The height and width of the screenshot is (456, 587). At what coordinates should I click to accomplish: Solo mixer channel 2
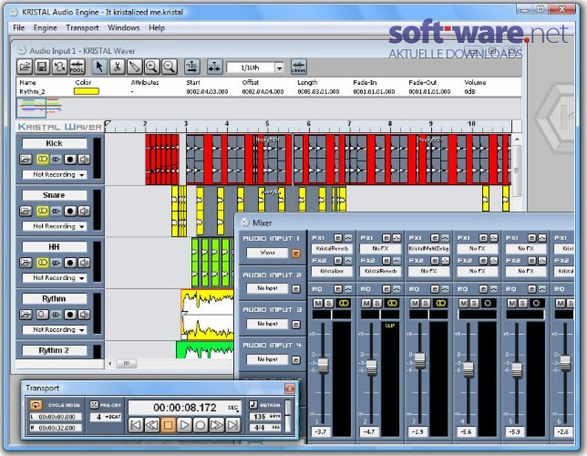click(x=377, y=303)
